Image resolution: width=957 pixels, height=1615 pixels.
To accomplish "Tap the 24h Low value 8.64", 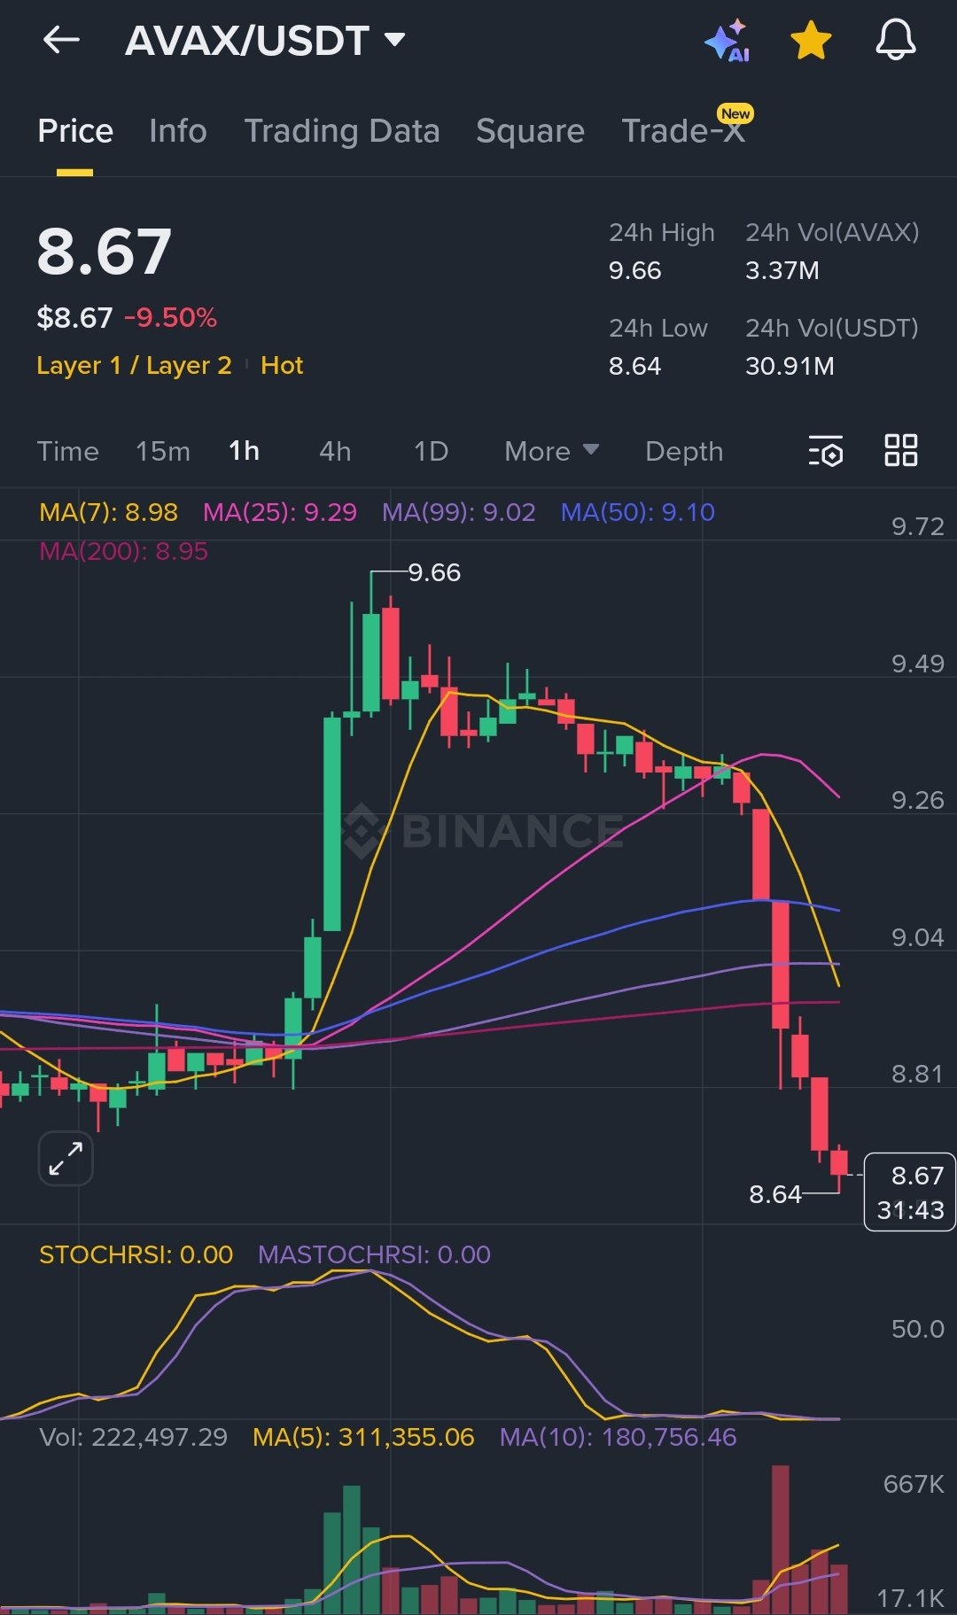I will [x=635, y=366].
